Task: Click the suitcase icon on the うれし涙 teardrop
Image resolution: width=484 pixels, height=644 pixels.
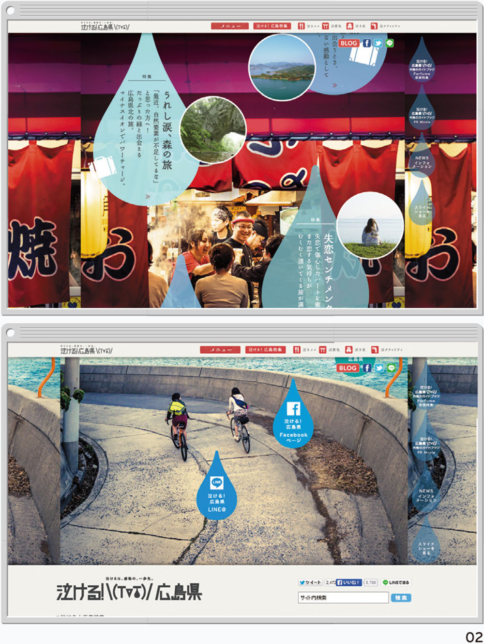Action: coord(103,168)
